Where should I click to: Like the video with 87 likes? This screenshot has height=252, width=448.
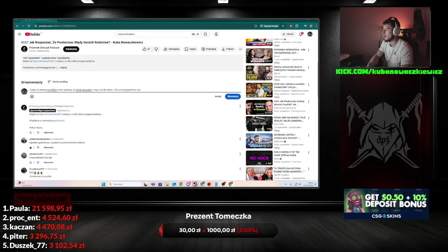click(x=146, y=49)
